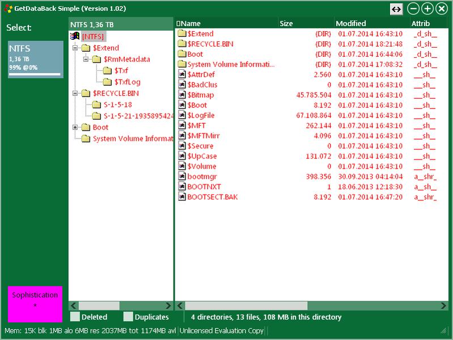Click the $Secure file icon
The height and width of the screenshot is (340, 453).
(182, 145)
